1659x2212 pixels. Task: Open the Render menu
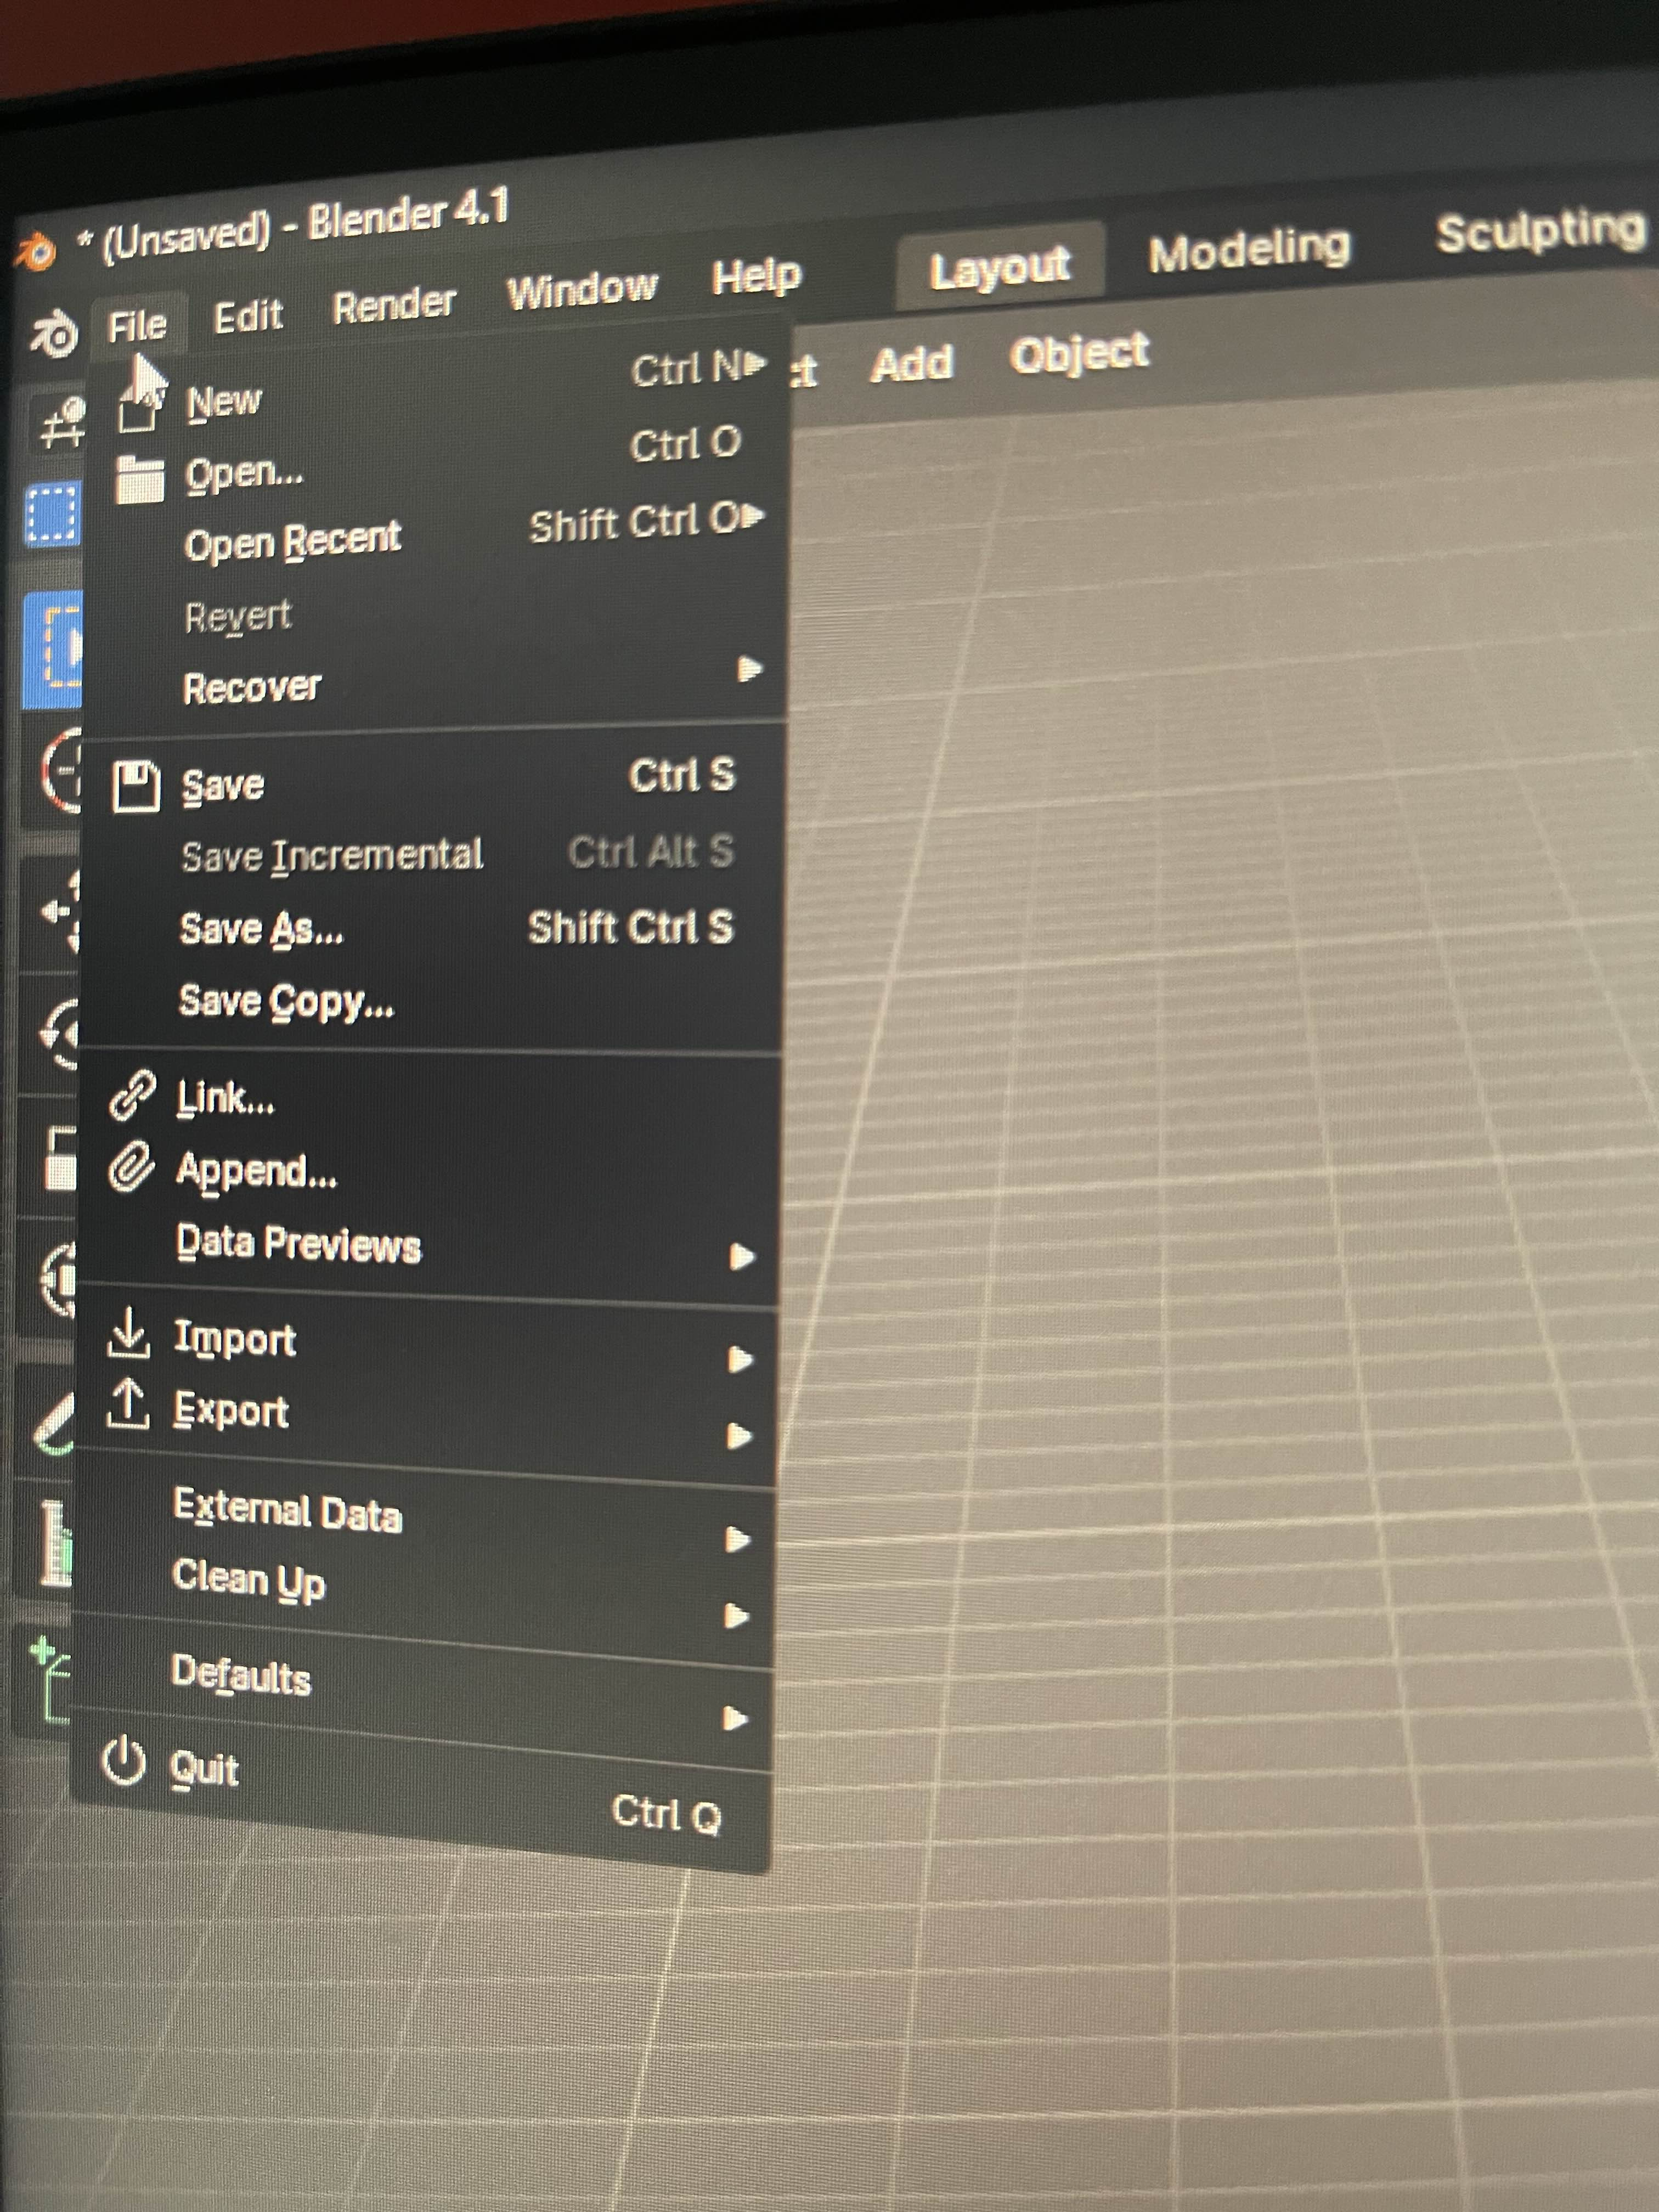tap(394, 304)
